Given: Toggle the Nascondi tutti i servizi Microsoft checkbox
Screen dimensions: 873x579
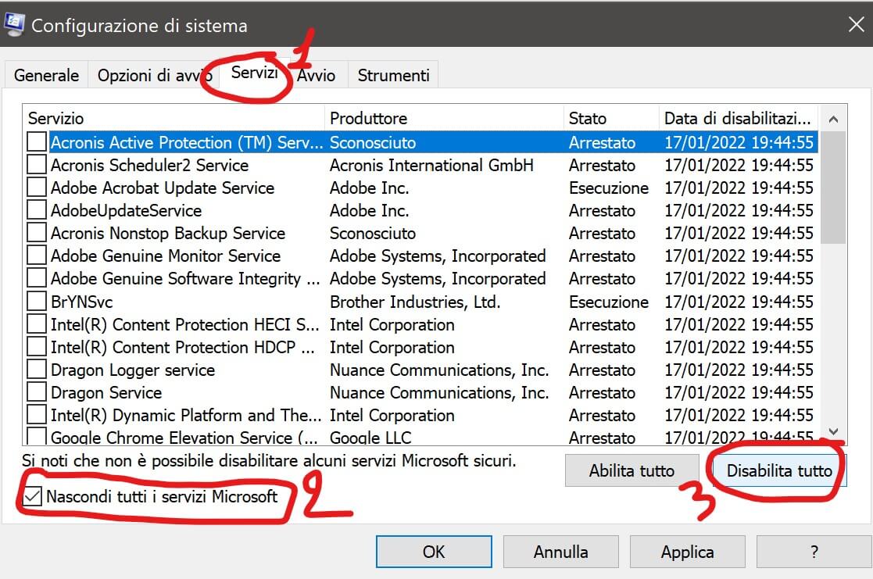Looking at the screenshot, I should [33, 496].
